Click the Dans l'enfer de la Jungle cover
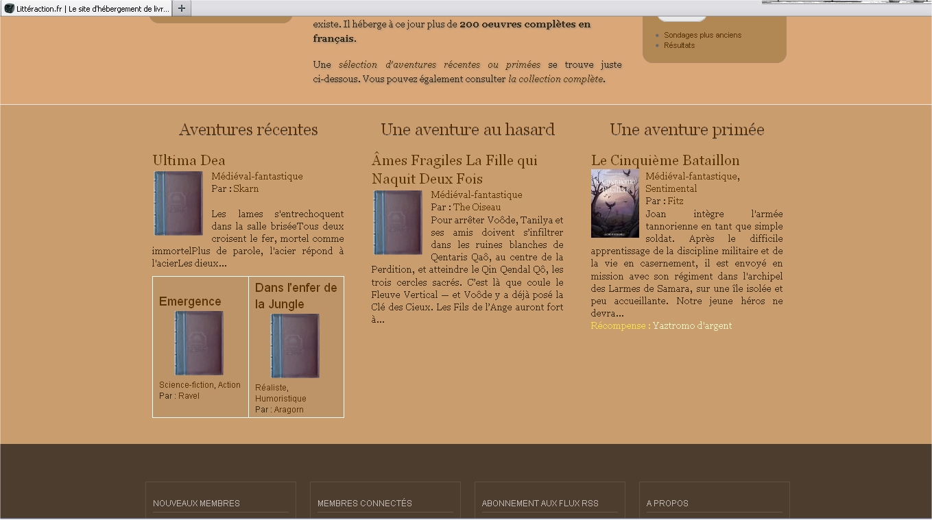The width and height of the screenshot is (932, 520). point(295,346)
